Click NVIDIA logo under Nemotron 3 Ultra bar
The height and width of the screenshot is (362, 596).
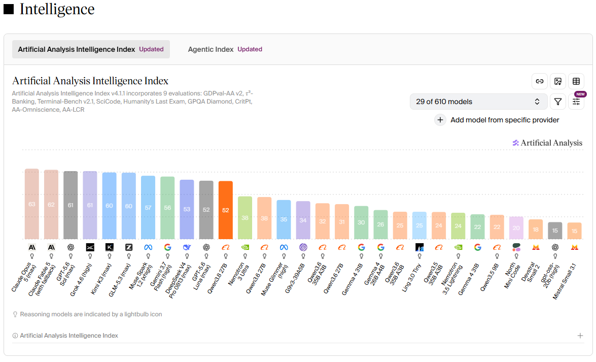(x=245, y=247)
